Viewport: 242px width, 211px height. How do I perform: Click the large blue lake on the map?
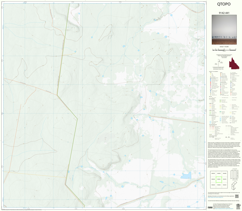click(186, 175)
